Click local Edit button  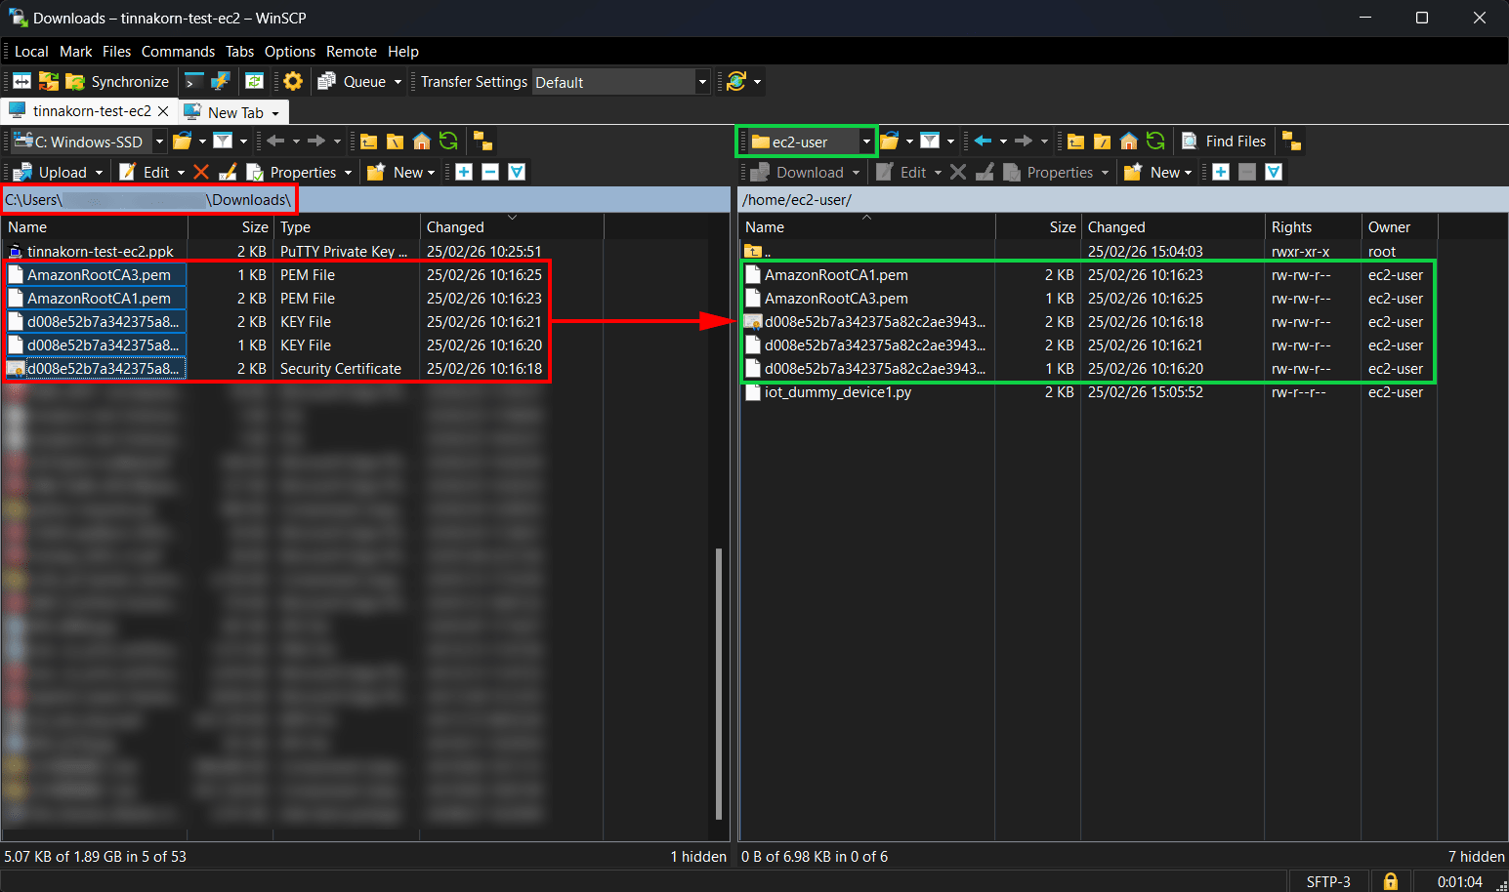pos(145,172)
